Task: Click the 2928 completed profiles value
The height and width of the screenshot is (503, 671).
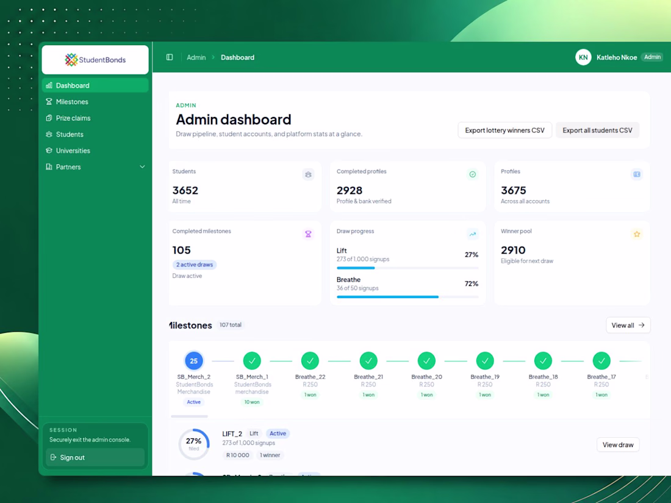Action: pos(349,190)
